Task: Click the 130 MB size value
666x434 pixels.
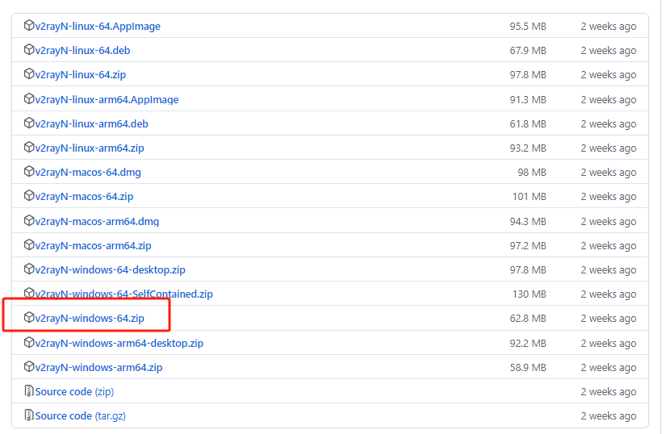Action: tap(530, 294)
